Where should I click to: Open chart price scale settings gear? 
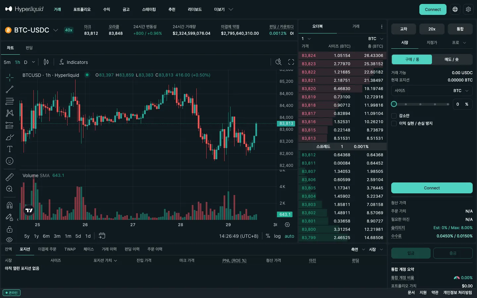click(287, 224)
